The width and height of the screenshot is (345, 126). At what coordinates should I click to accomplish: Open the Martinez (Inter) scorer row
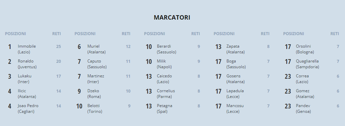pos(103,79)
